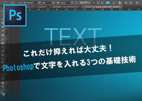Image resolution: width=142 pixels, height=101 pixels.
Task: Select the History Brush tool
Action: point(3,47)
